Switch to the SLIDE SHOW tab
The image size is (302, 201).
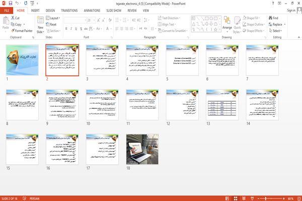tap(114, 11)
